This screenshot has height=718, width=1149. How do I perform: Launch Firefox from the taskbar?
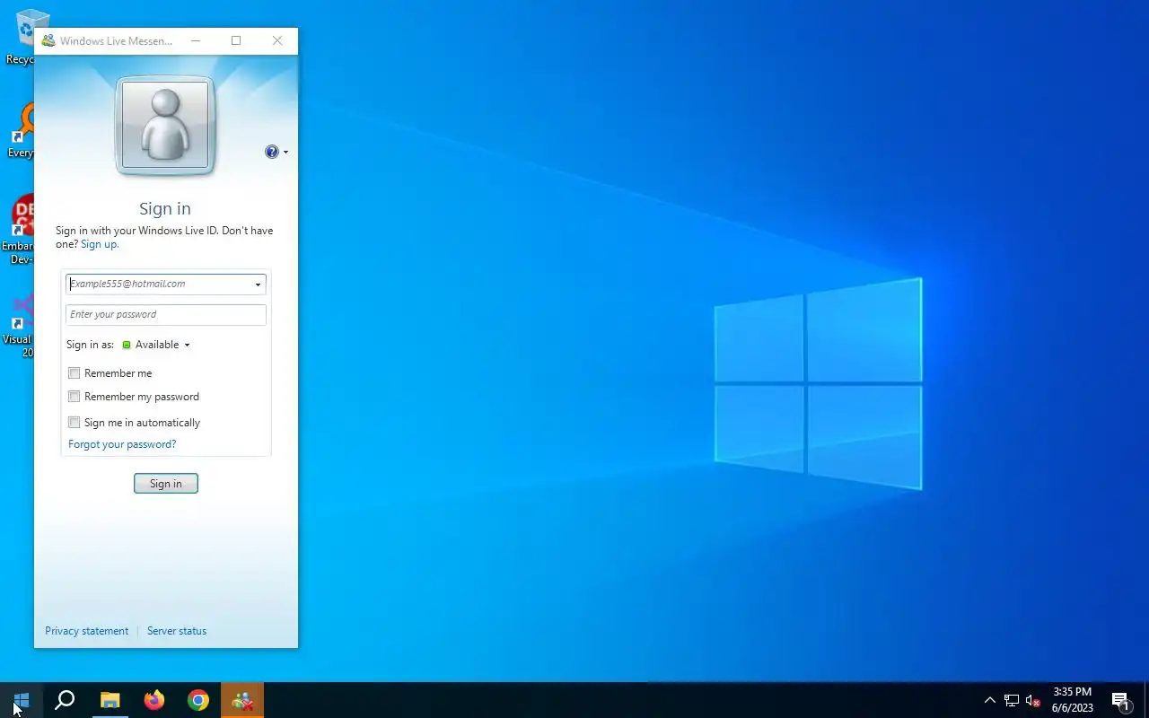click(x=154, y=700)
